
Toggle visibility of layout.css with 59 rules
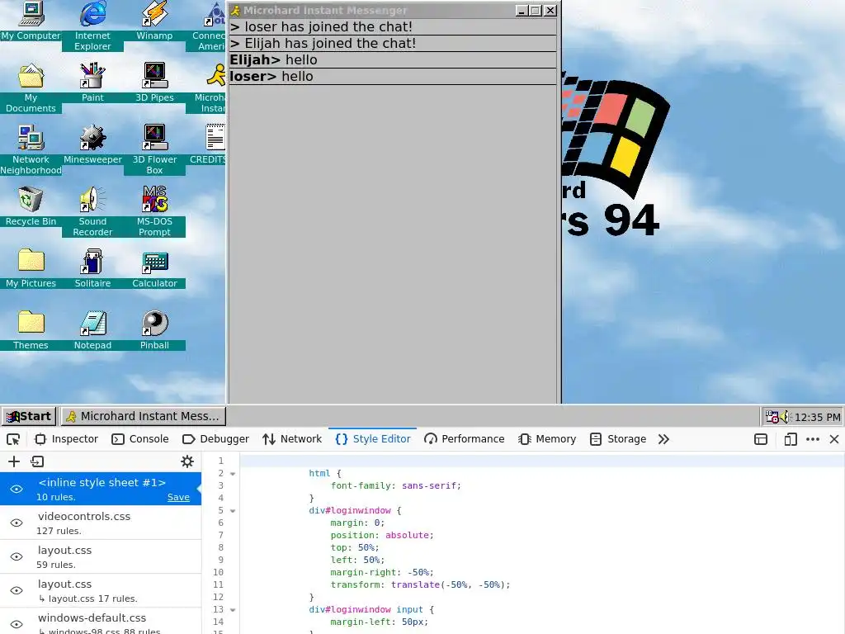point(17,557)
